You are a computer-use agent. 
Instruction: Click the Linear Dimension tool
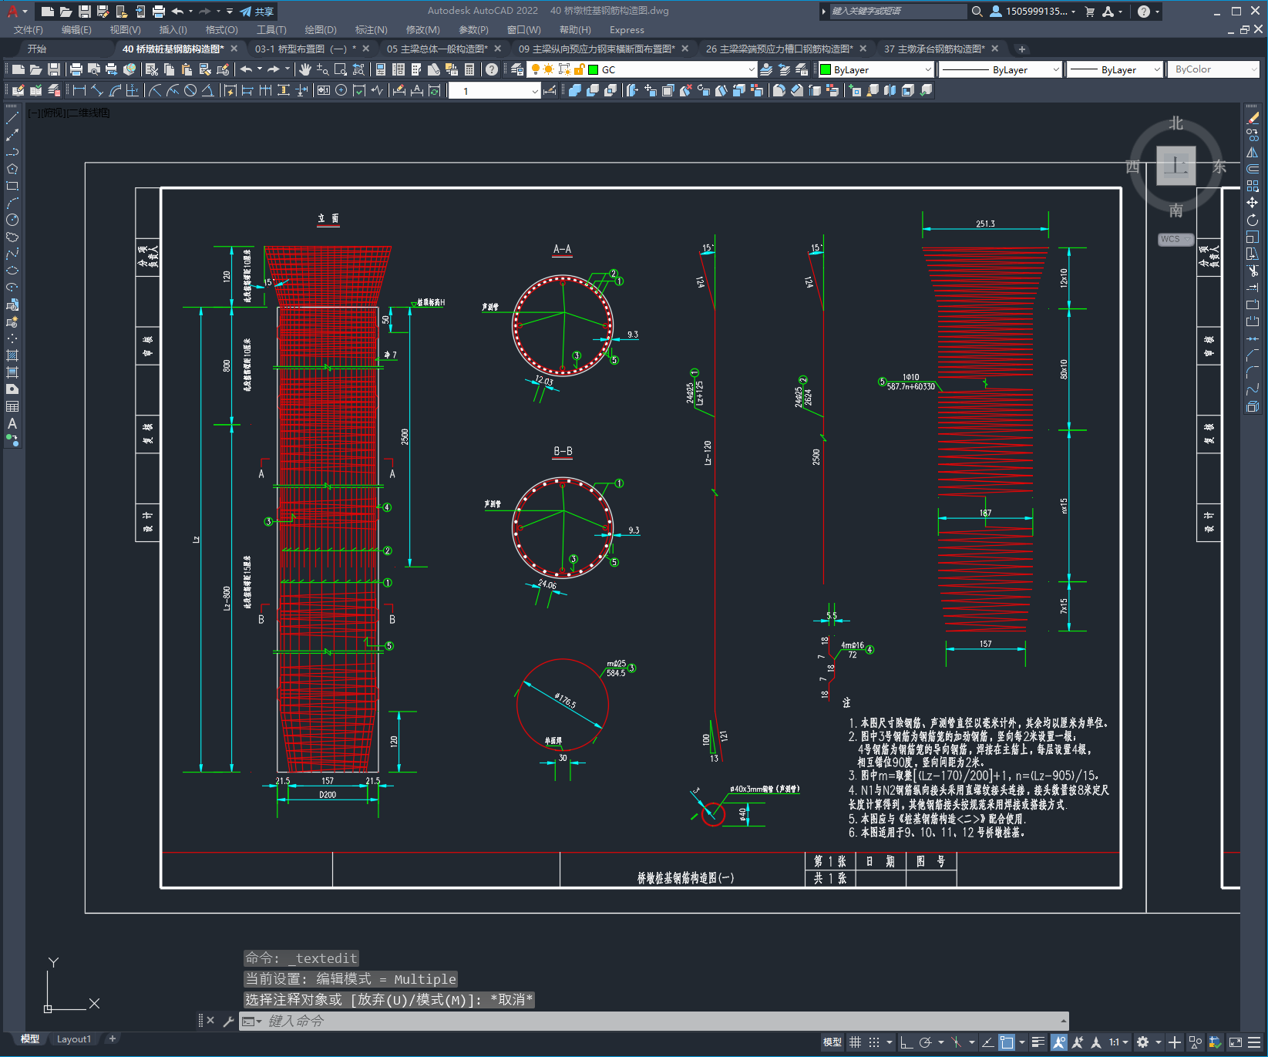[x=79, y=90]
